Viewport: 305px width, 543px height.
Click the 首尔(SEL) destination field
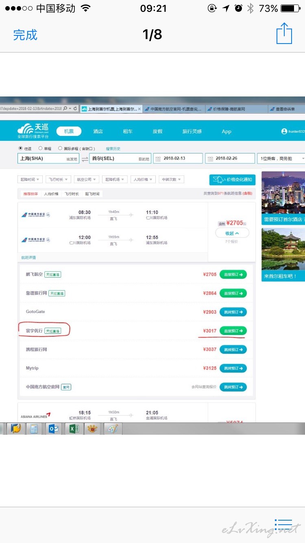tap(120, 158)
